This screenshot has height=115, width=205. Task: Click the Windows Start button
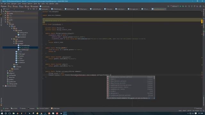coord(2,113)
